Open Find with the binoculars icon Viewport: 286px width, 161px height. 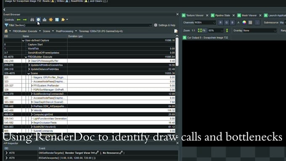pyautogui.click(x=32, y=19)
